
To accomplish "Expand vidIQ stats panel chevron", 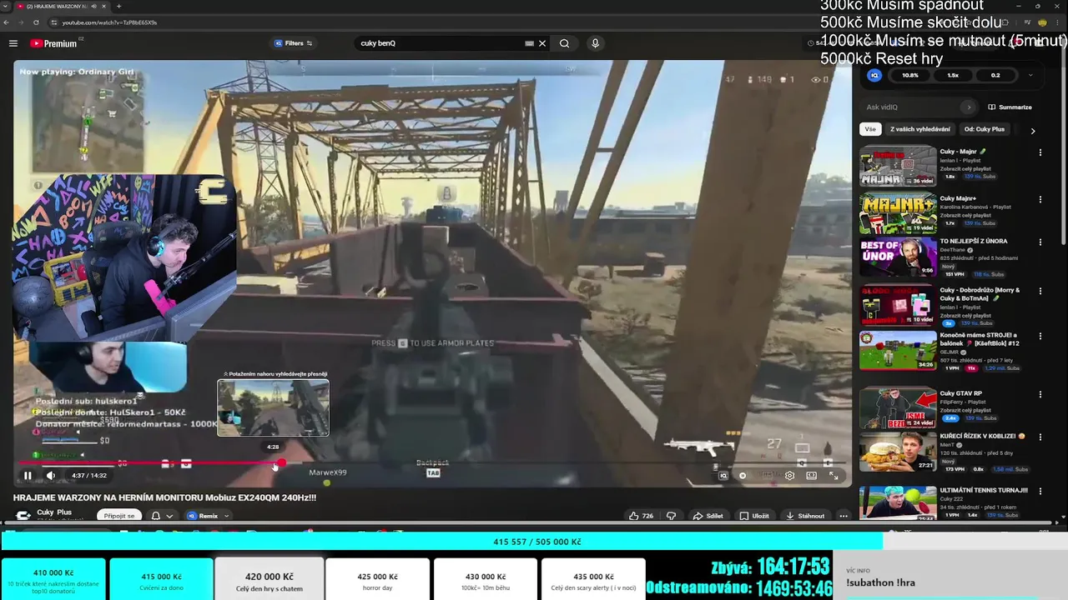I will click(x=1030, y=75).
